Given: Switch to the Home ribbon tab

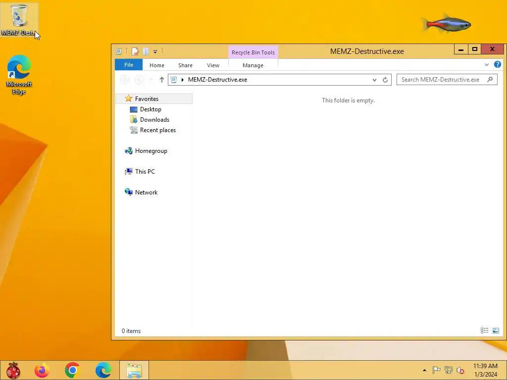Looking at the screenshot, I should 157,65.
